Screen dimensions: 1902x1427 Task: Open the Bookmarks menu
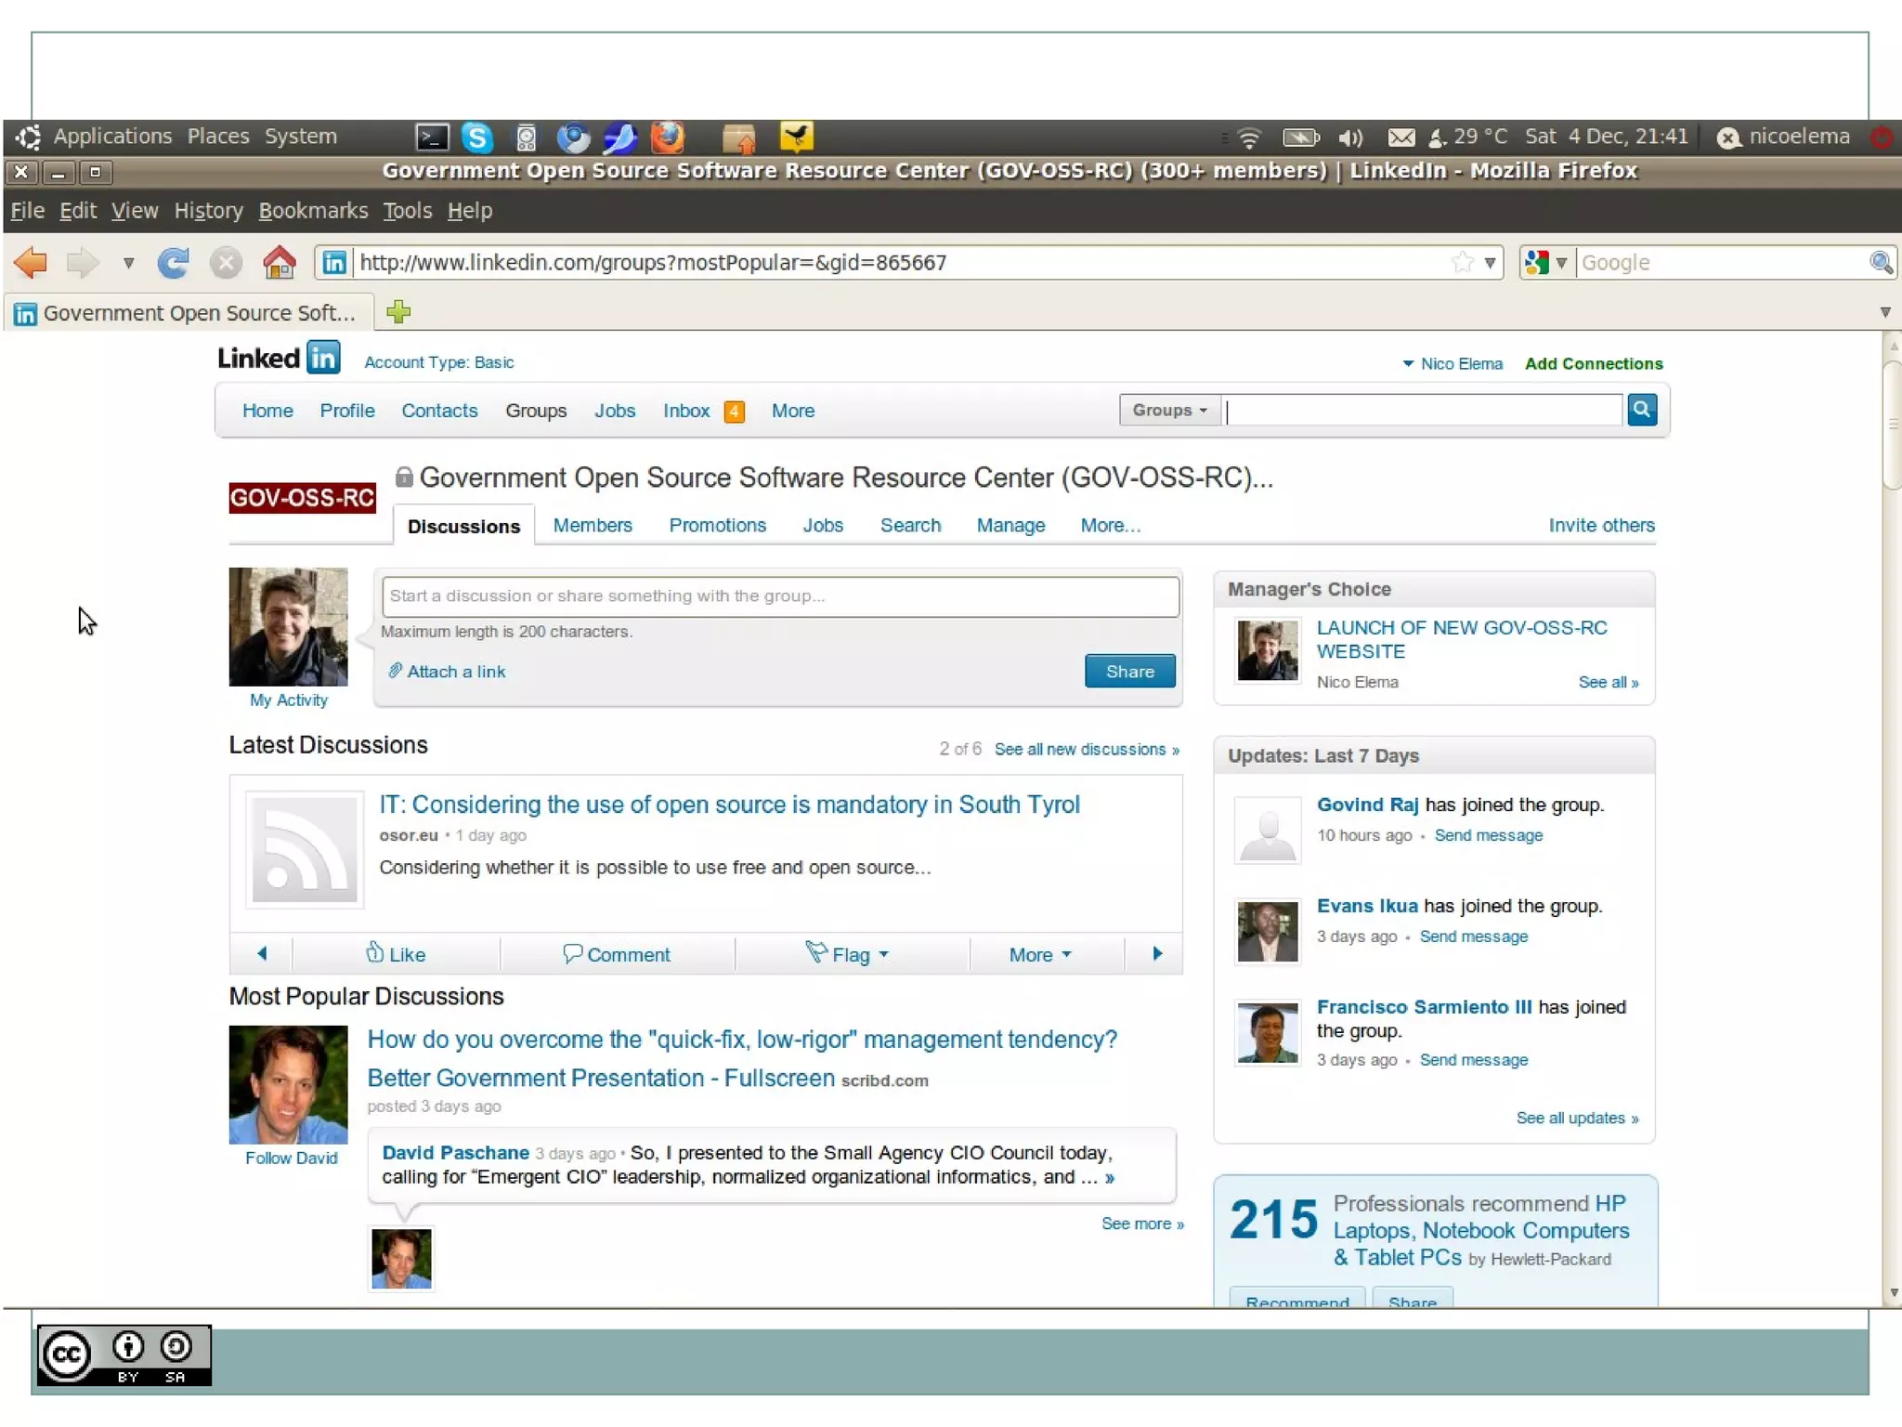tap(313, 211)
